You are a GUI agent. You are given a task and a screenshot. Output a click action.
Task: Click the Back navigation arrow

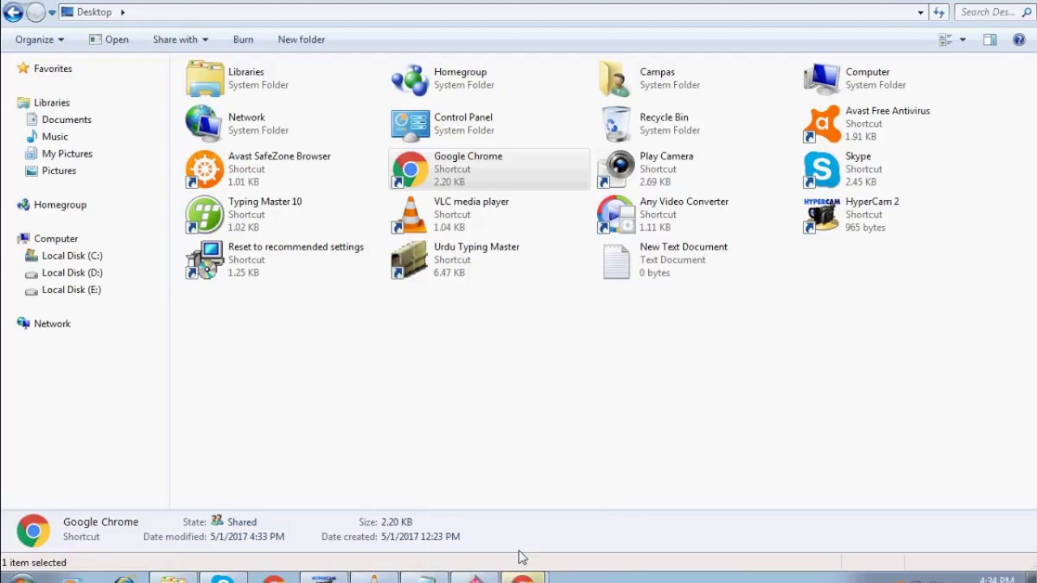[13, 12]
